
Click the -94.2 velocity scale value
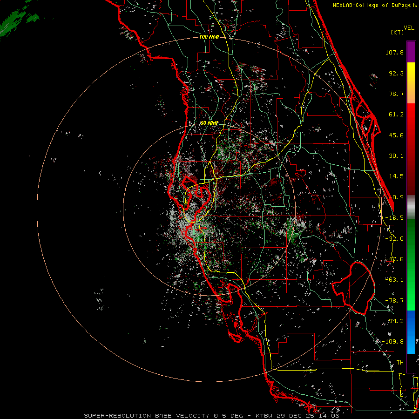point(394,321)
